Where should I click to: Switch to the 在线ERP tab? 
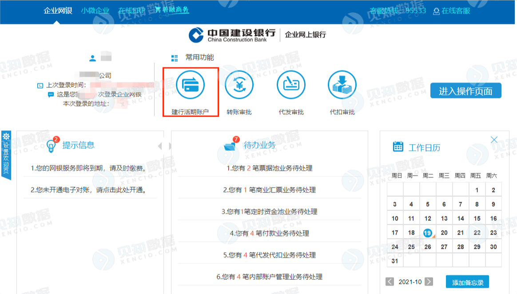pos(131,11)
